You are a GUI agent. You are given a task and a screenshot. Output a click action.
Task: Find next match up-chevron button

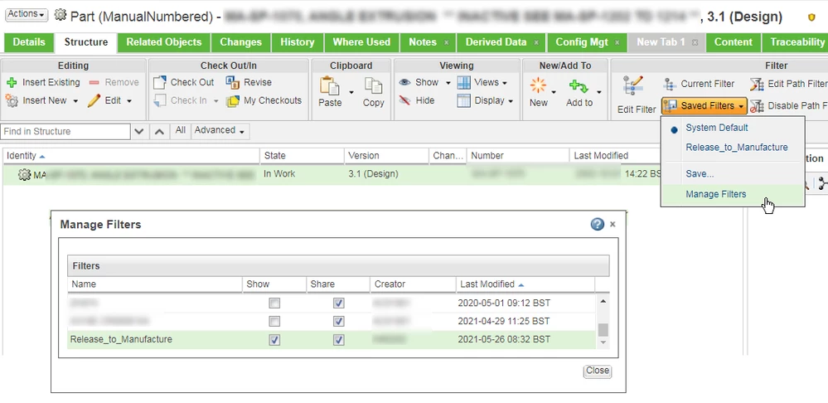[160, 132]
